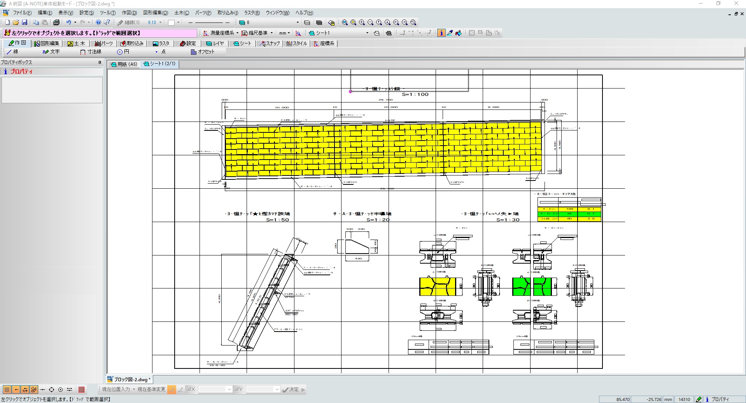Click the Open folder icon
The width and height of the screenshot is (746, 403).
pyautogui.click(x=16, y=23)
